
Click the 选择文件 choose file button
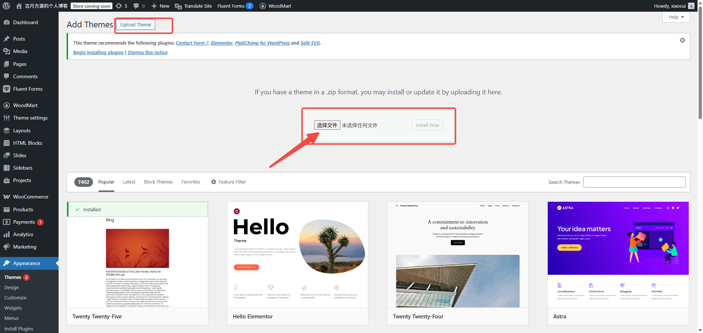click(327, 125)
